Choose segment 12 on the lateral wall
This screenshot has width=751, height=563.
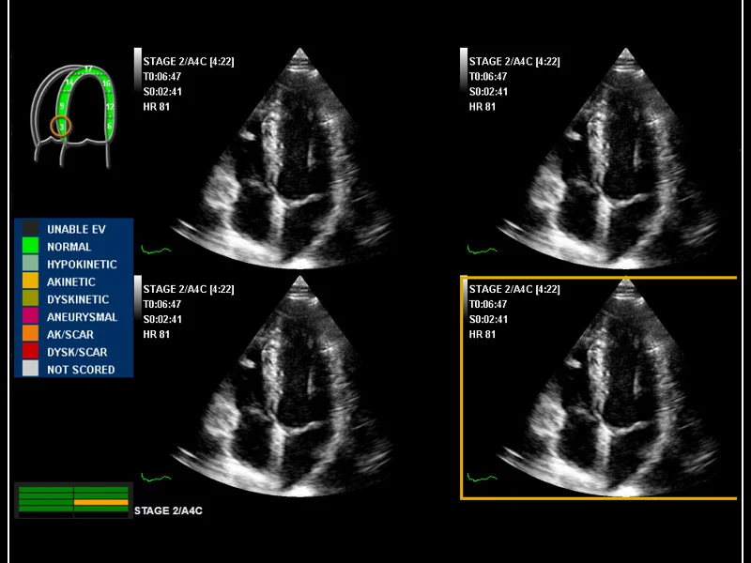click(110, 106)
